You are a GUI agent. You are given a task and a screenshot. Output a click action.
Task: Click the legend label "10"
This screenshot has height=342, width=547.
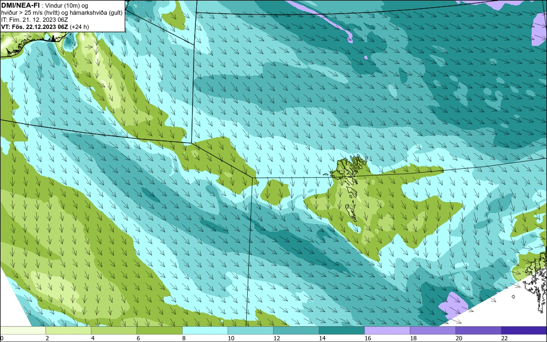(x=231, y=338)
